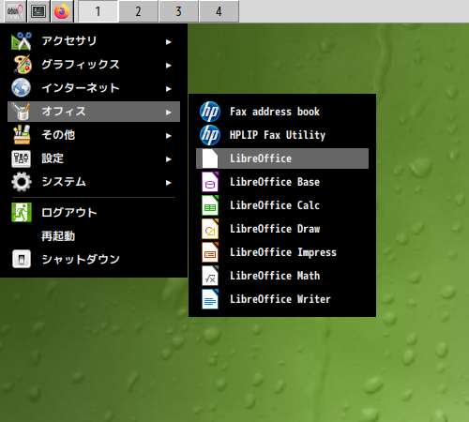Open Fax address book

pyautogui.click(x=282, y=112)
